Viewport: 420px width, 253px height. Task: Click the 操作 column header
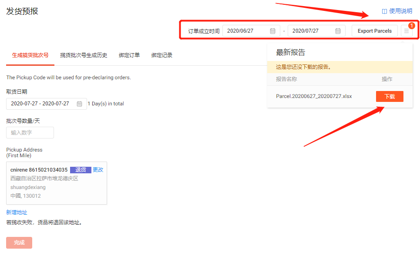pyautogui.click(x=387, y=79)
